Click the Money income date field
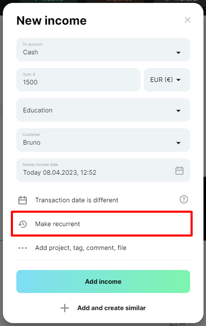Image resolution: width=206 pixels, height=326 pixels. click(103, 170)
